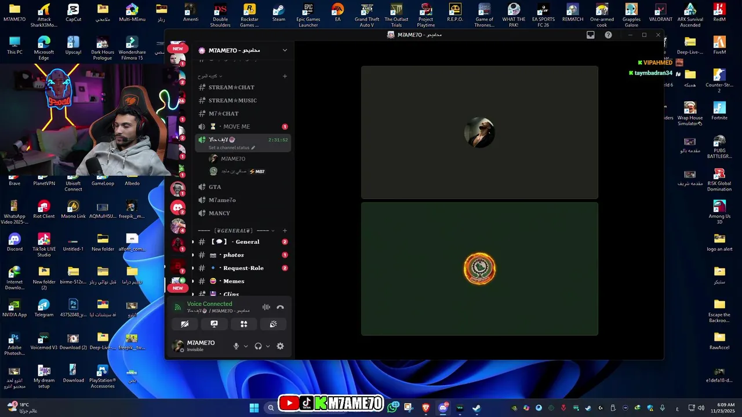Join the MOVE ME voice channel

(x=243, y=127)
